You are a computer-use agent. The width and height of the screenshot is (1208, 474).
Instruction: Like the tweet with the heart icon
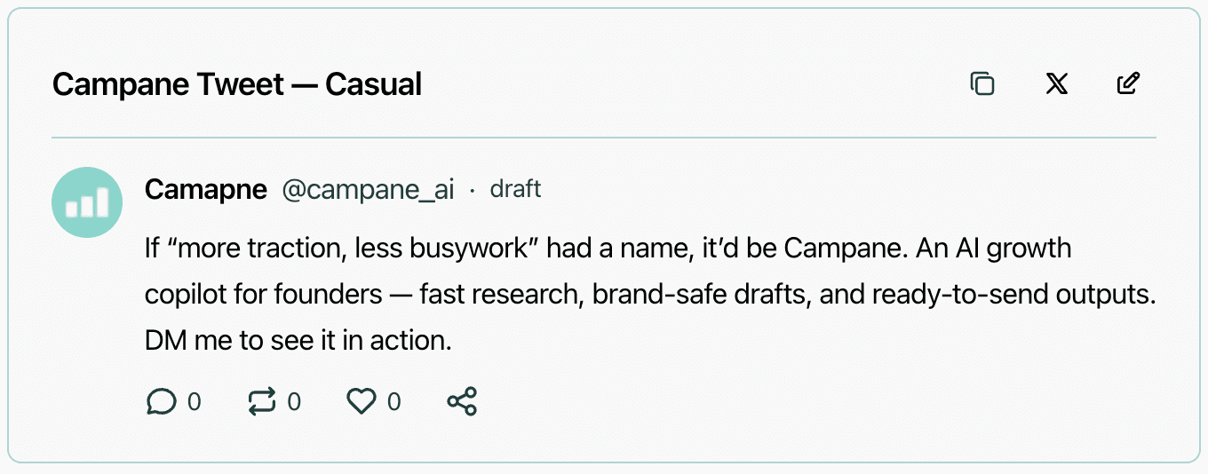coord(361,402)
